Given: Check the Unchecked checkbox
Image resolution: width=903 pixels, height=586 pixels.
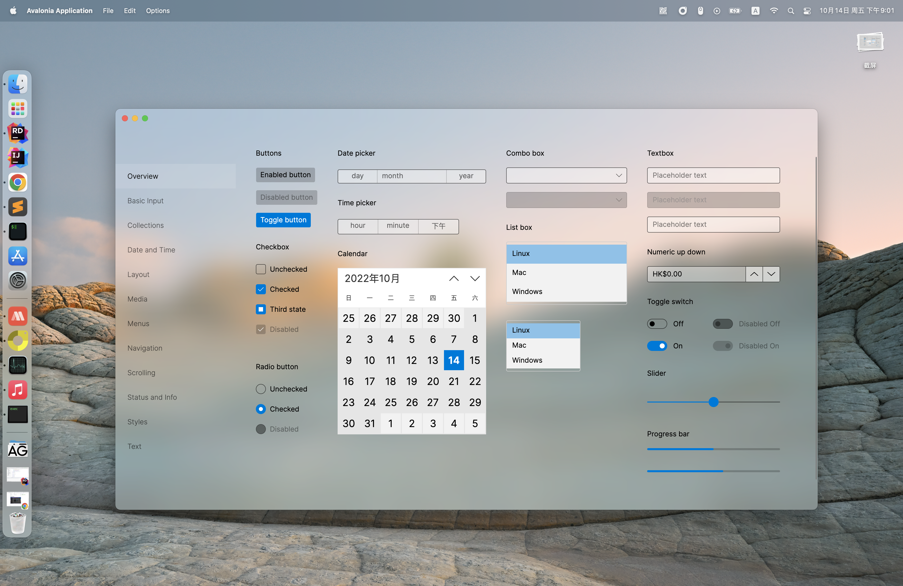Looking at the screenshot, I should pos(261,269).
